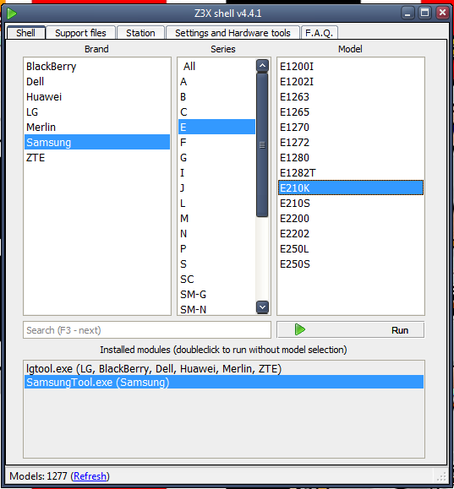Image resolution: width=454 pixels, height=489 pixels.
Task: Choose series A
Action: coord(216,82)
